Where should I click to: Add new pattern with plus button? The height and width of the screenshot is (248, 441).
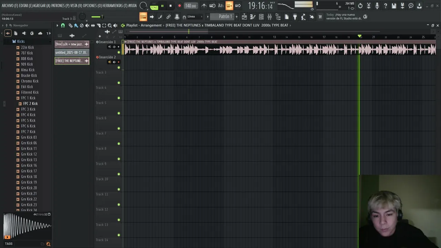click(236, 17)
